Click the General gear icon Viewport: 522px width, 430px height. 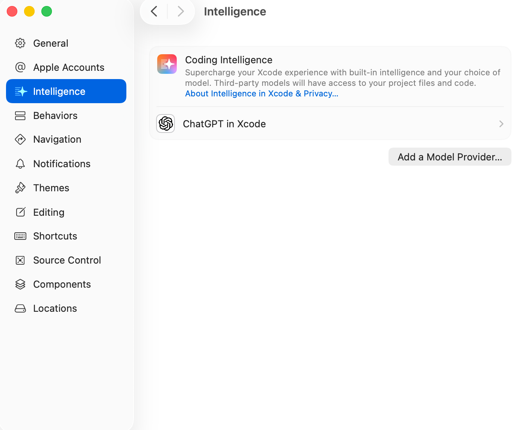click(x=20, y=43)
